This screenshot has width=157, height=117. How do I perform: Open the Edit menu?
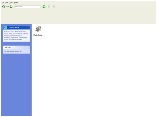(7, 3)
